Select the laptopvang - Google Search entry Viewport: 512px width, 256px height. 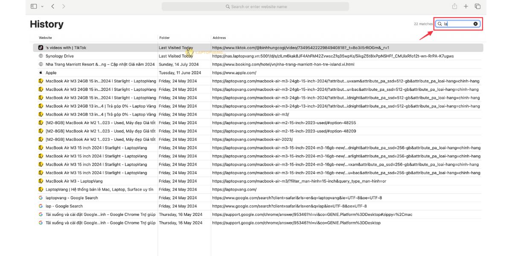tap(72, 198)
